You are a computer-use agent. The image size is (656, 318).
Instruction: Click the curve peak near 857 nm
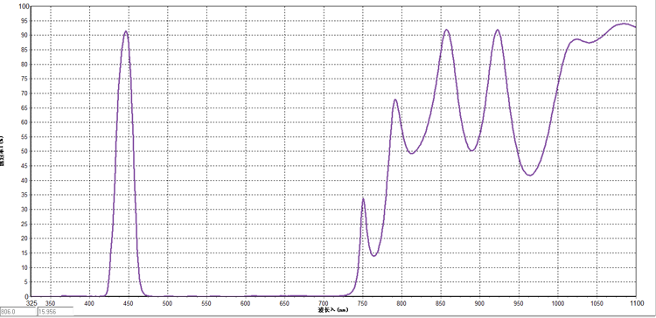[x=446, y=30]
